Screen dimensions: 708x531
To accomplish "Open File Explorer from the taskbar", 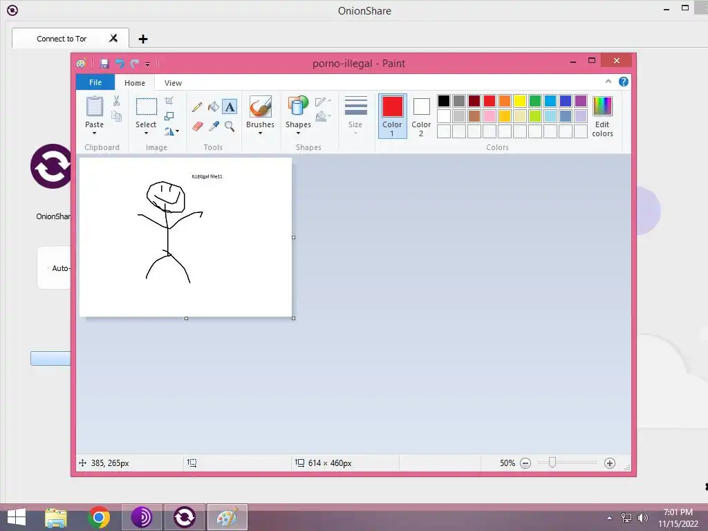I will tap(56, 517).
